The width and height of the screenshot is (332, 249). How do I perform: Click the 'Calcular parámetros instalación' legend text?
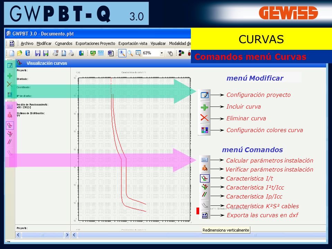coord(269,160)
